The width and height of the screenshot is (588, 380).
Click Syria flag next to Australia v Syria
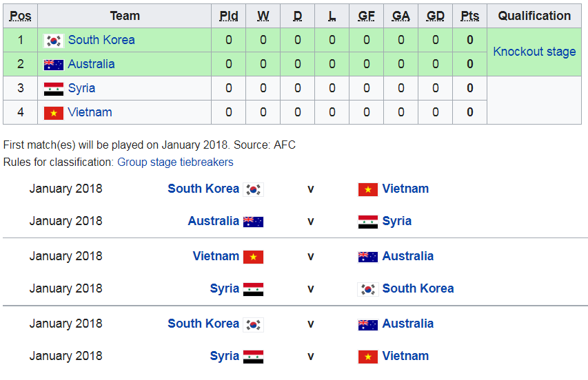click(x=368, y=222)
